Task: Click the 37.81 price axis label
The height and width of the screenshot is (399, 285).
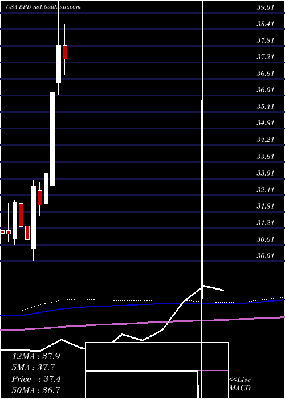Action: tap(266, 40)
